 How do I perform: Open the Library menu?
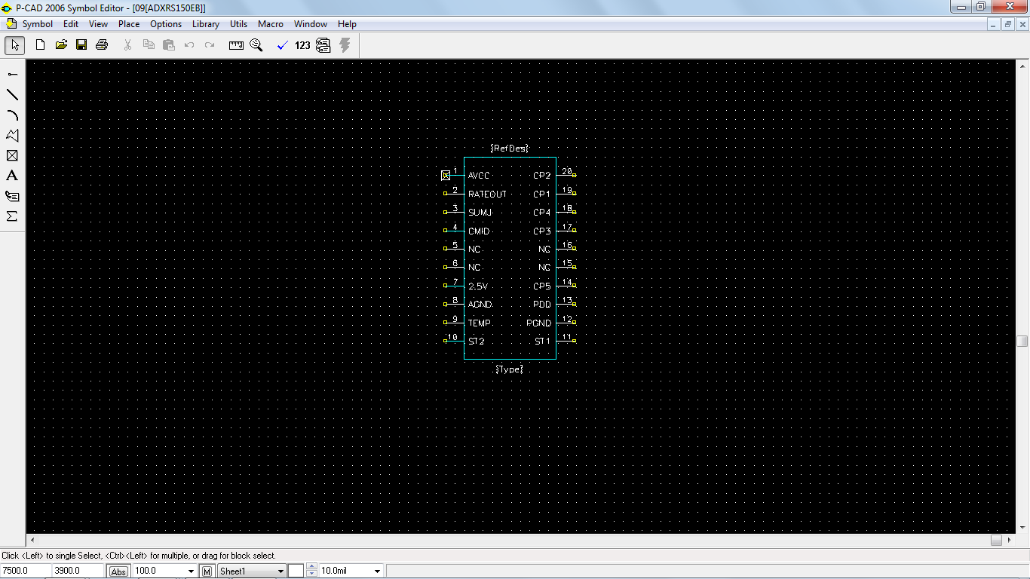(205, 24)
